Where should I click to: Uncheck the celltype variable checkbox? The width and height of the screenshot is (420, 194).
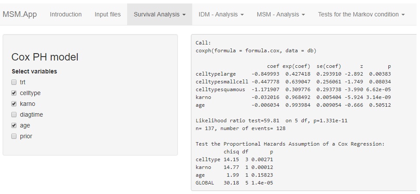(14, 93)
